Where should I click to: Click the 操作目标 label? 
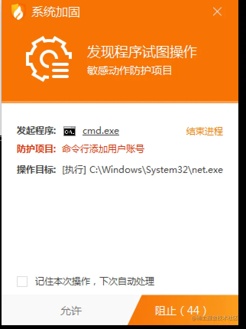(36, 169)
